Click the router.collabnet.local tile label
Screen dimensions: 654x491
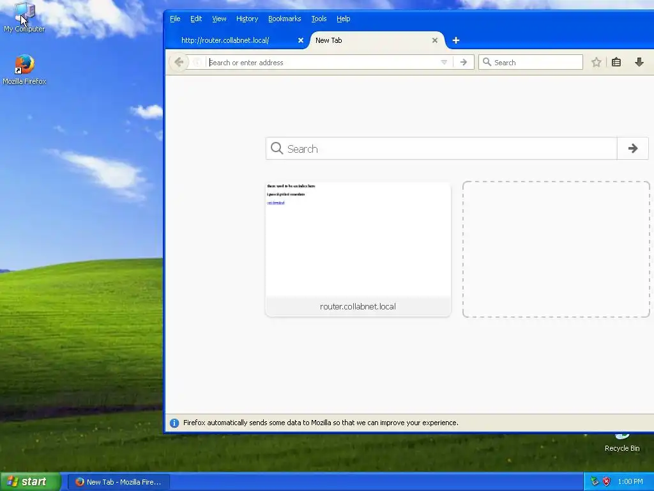pos(358,306)
